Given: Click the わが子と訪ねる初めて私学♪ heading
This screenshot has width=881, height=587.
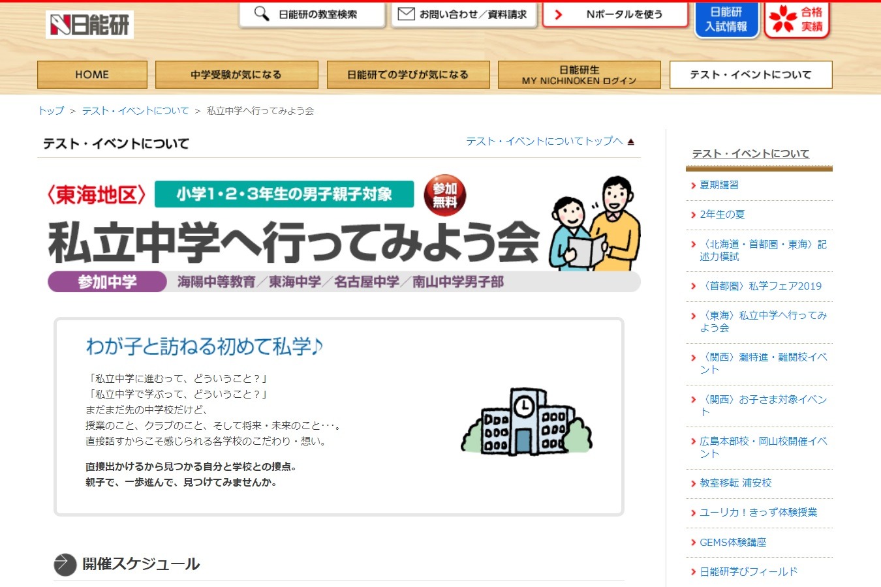Looking at the screenshot, I should pos(204,346).
